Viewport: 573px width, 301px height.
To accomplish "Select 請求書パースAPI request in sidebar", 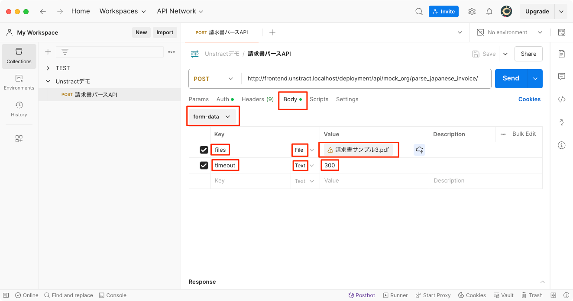I will pos(110,95).
